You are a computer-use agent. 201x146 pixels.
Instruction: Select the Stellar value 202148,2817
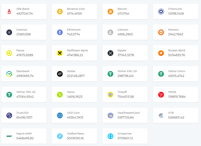pos(76,76)
